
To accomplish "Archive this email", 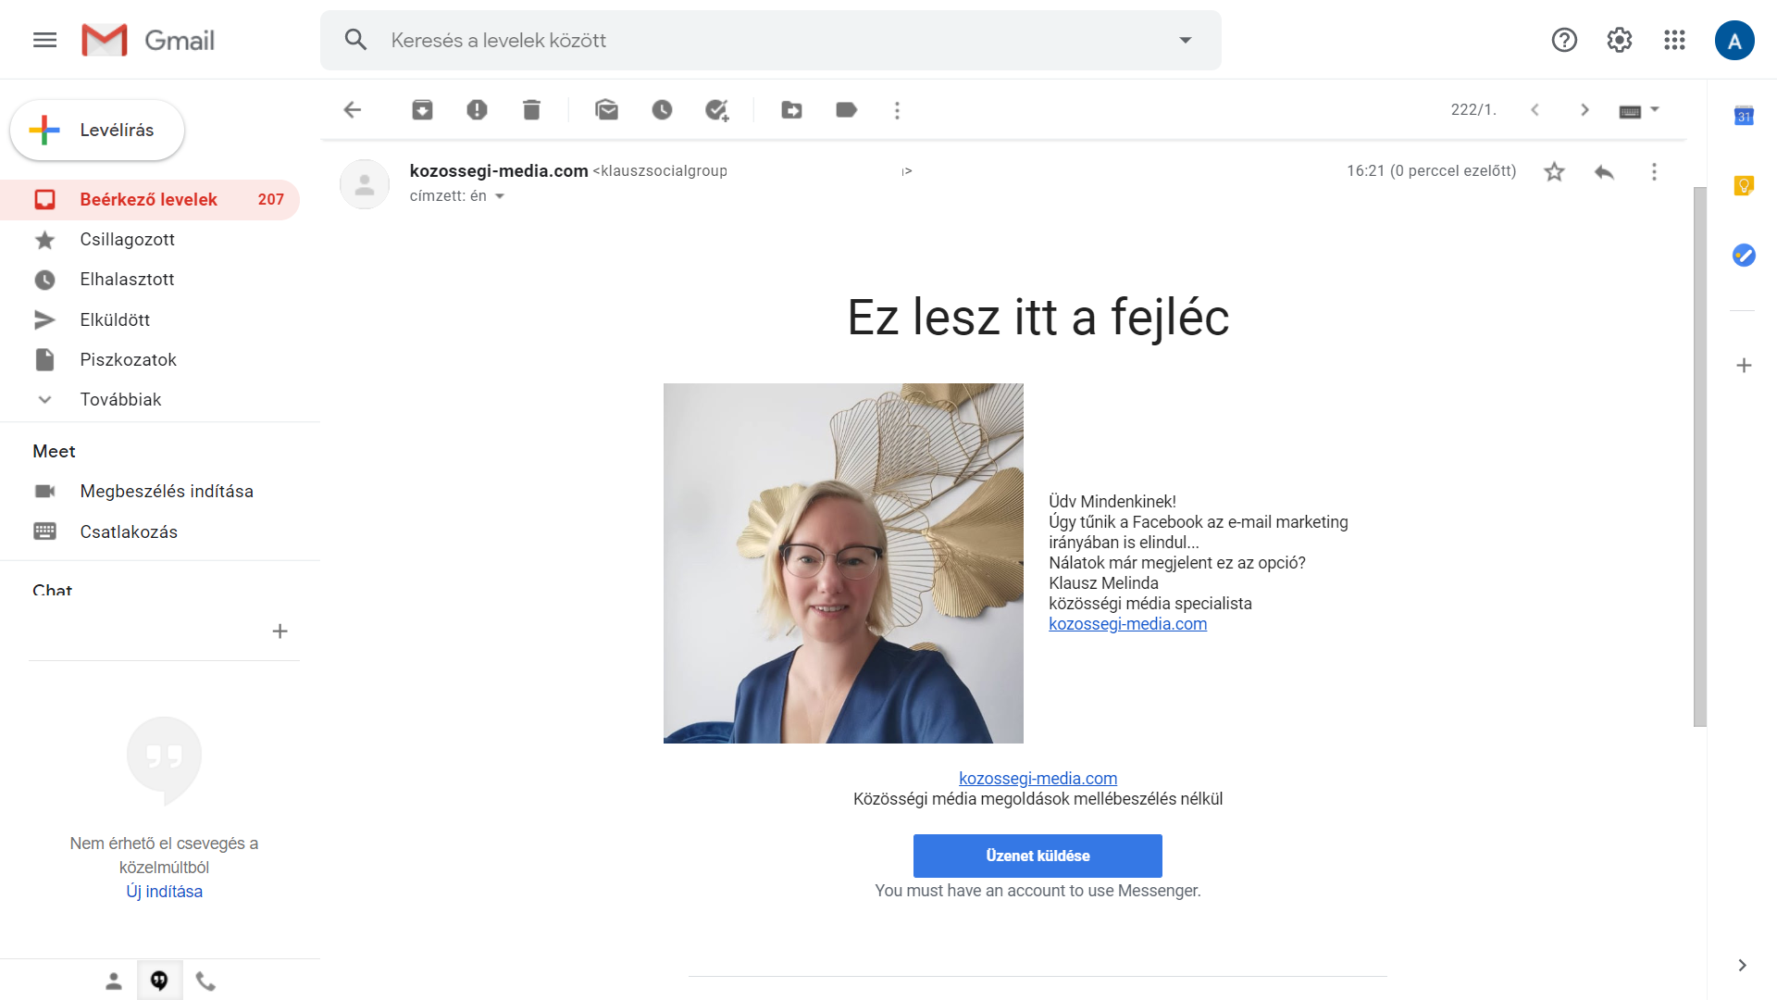I will pyautogui.click(x=422, y=110).
